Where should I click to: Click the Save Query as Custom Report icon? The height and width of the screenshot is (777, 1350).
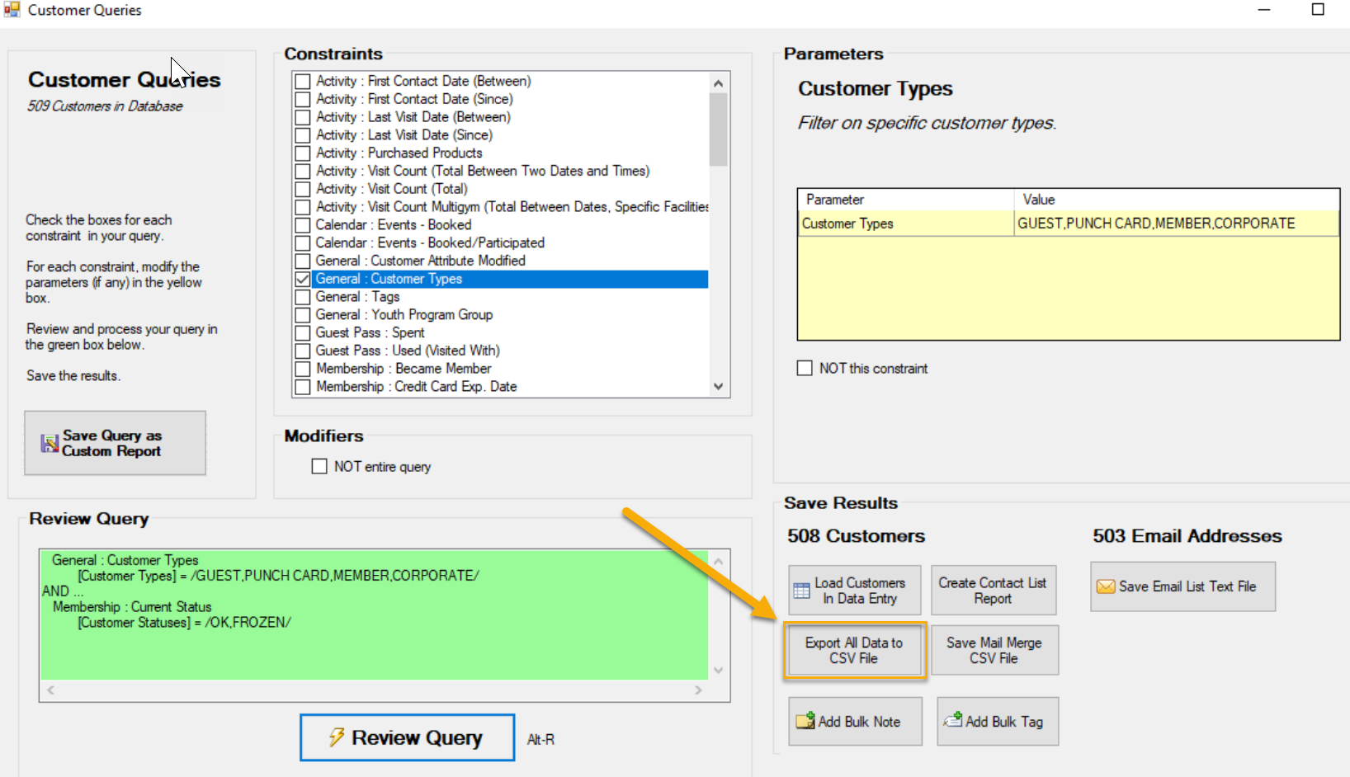click(x=50, y=443)
